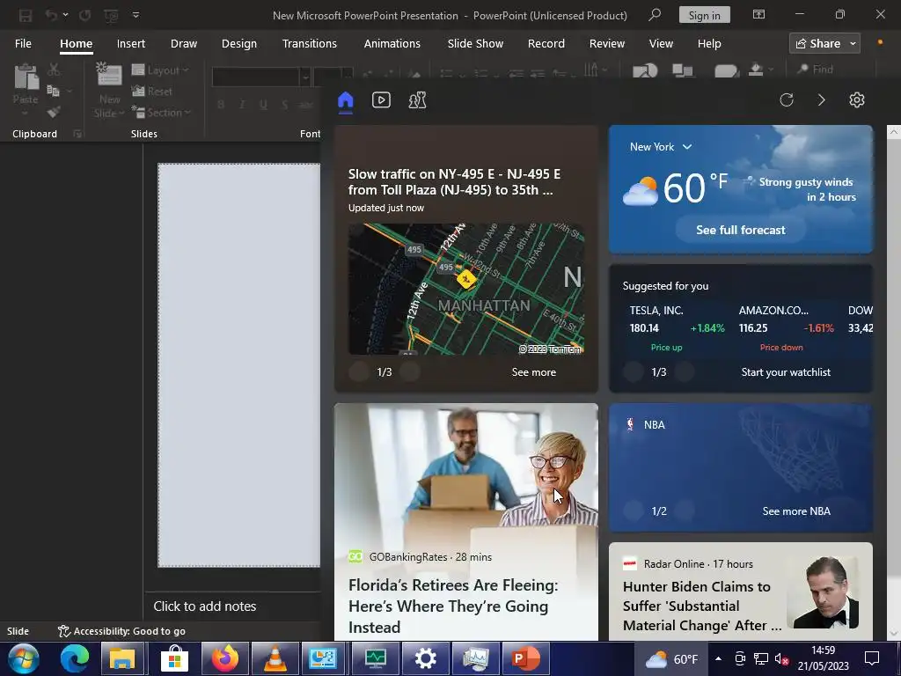The image size is (901, 676).
Task: Expand the New York location dropdown
Action: [x=687, y=147]
